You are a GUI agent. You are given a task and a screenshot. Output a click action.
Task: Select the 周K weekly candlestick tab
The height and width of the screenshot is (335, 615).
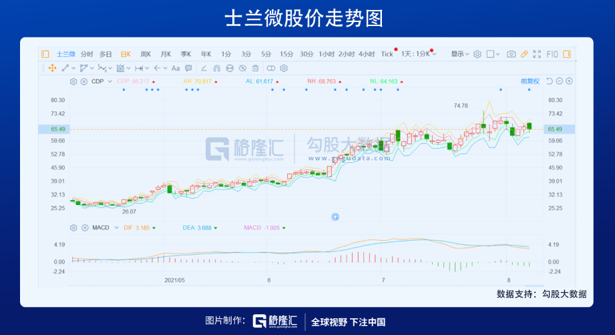tap(146, 54)
